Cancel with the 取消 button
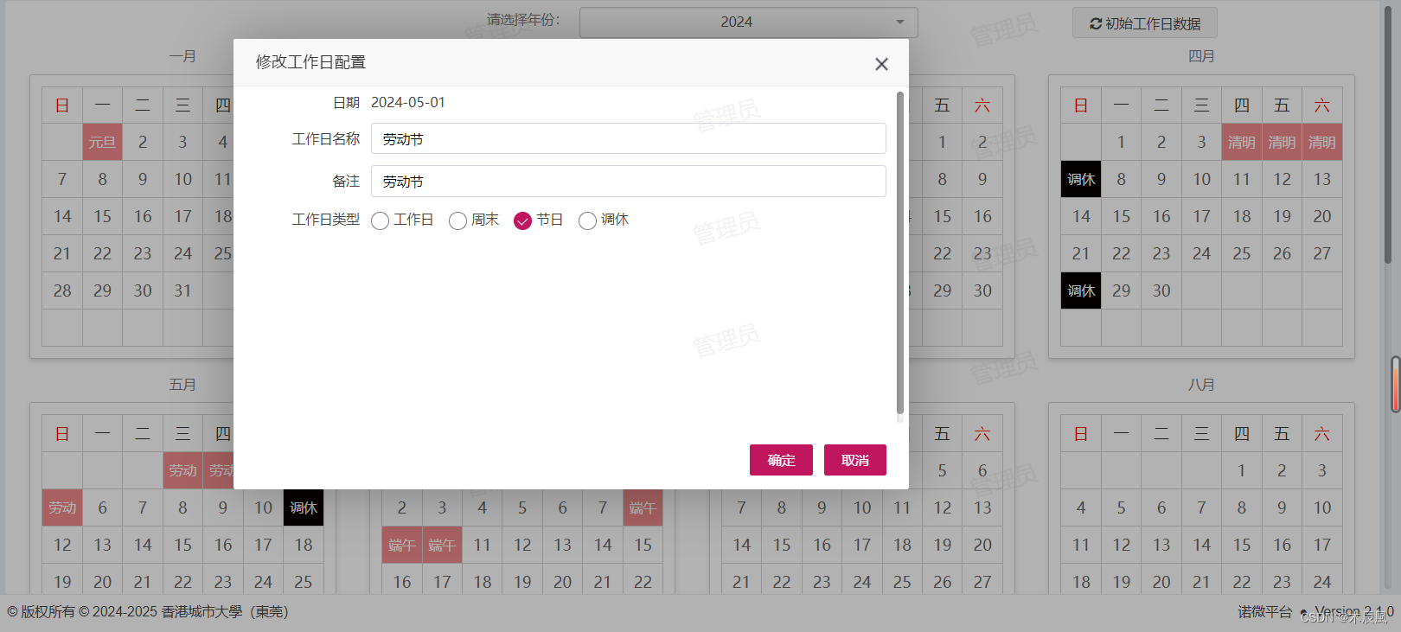The width and height of the screenshot is (1401, 632). tap(855, 460)
